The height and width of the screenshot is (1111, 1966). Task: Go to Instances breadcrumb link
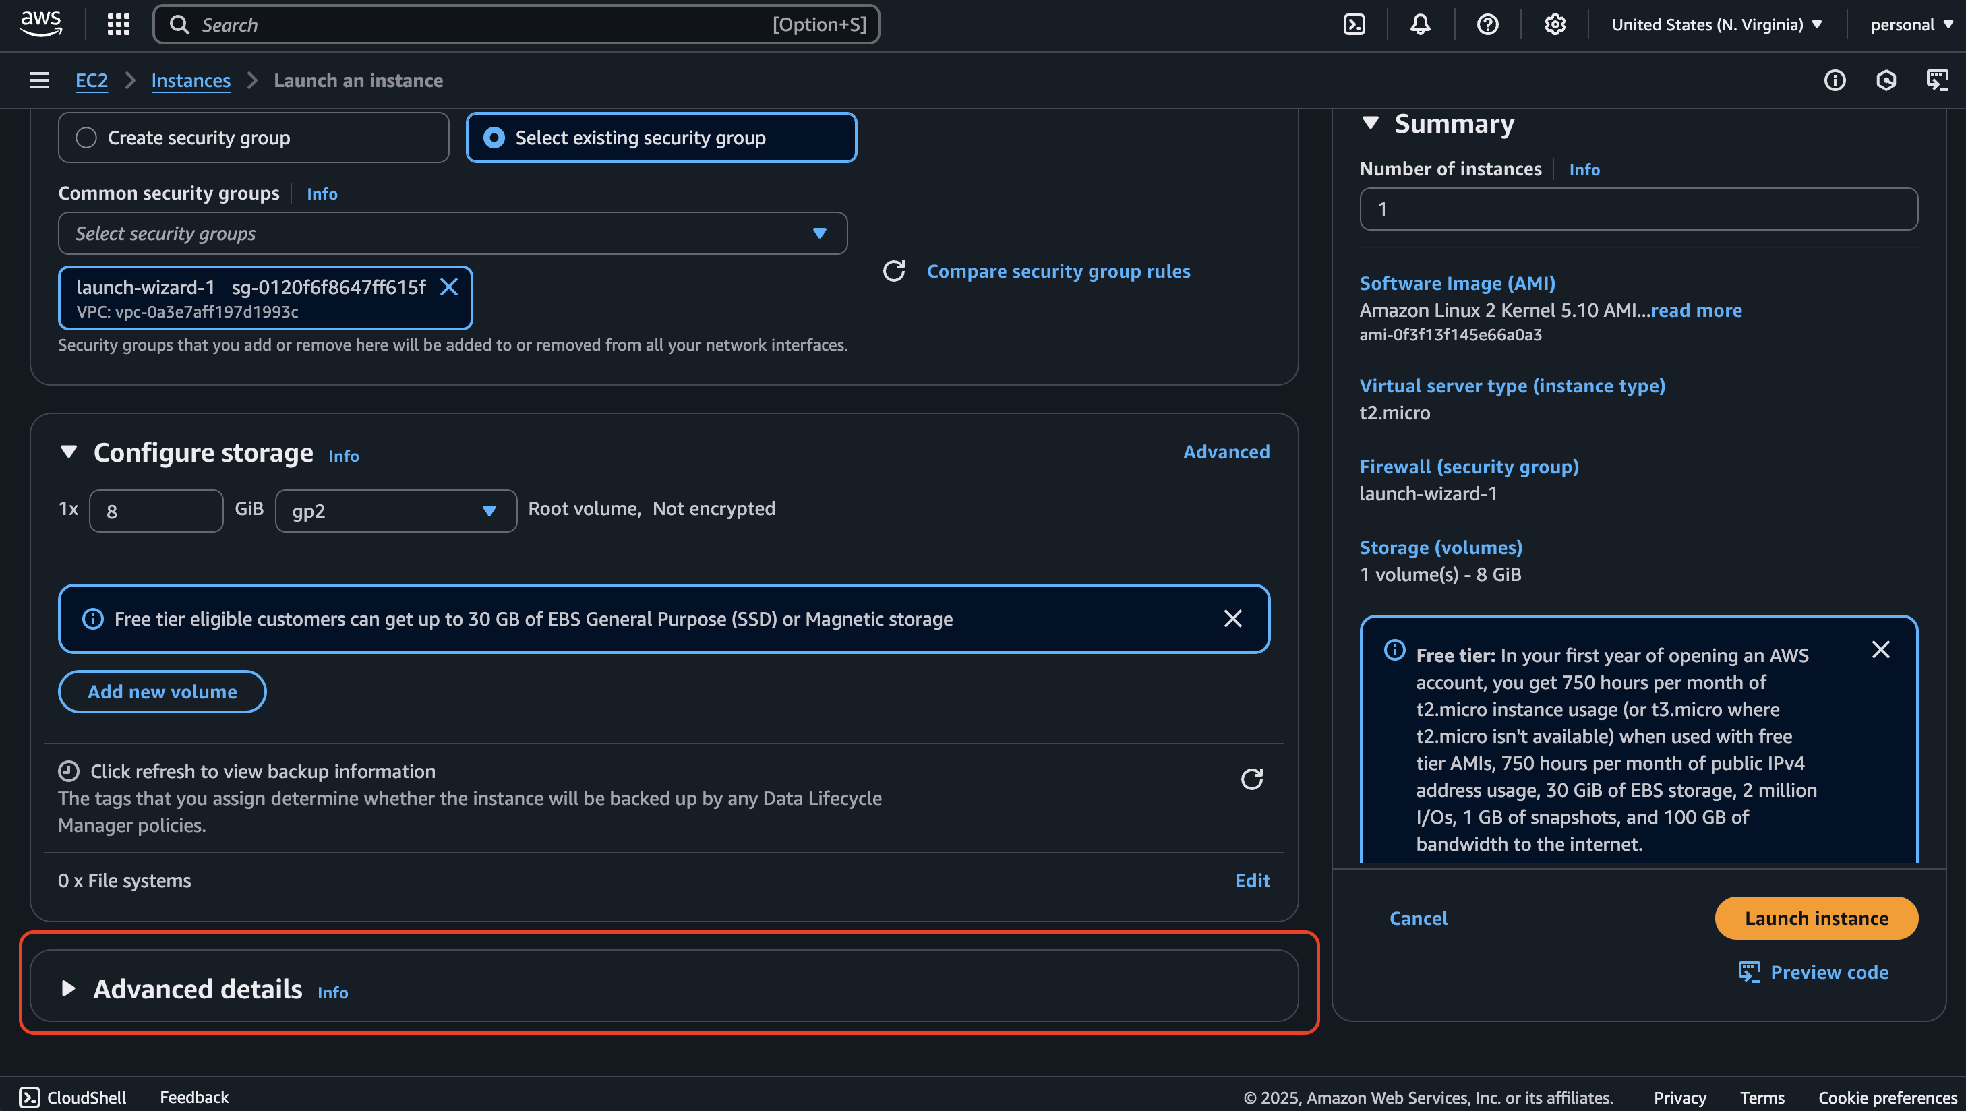[x=191, y=80]
